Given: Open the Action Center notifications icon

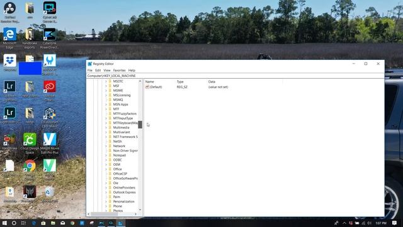Looking at the screenshot, I should [395, 223].
